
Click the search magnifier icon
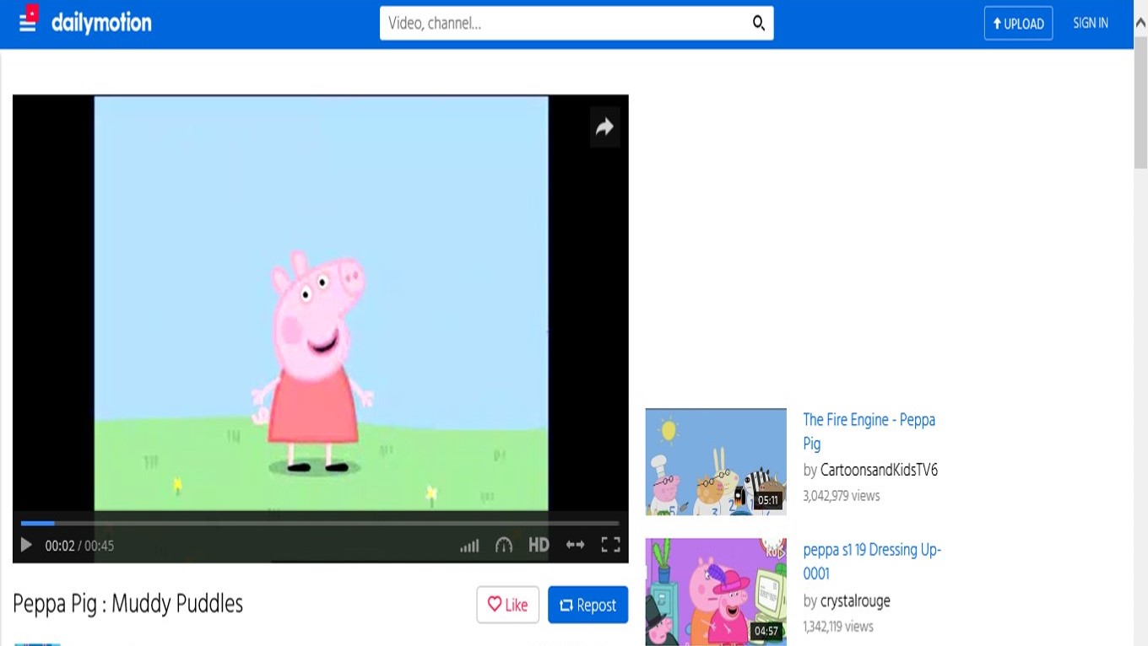coord(759,24)
